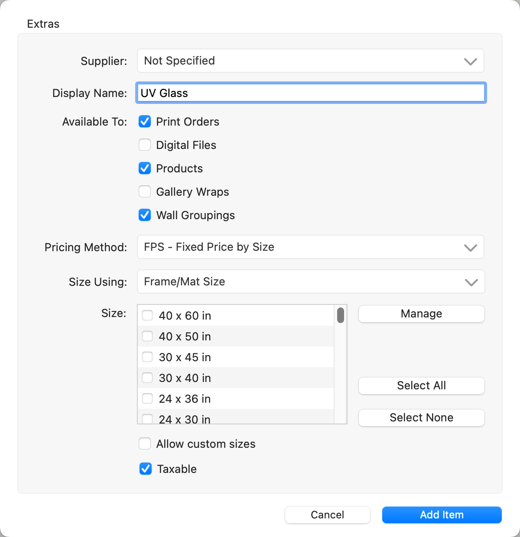
Task: Check the 30 x 40 in size
Action: 148,378
